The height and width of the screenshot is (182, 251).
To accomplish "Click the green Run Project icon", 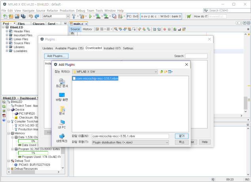I will pyautogui.click(x=90, y=16).
